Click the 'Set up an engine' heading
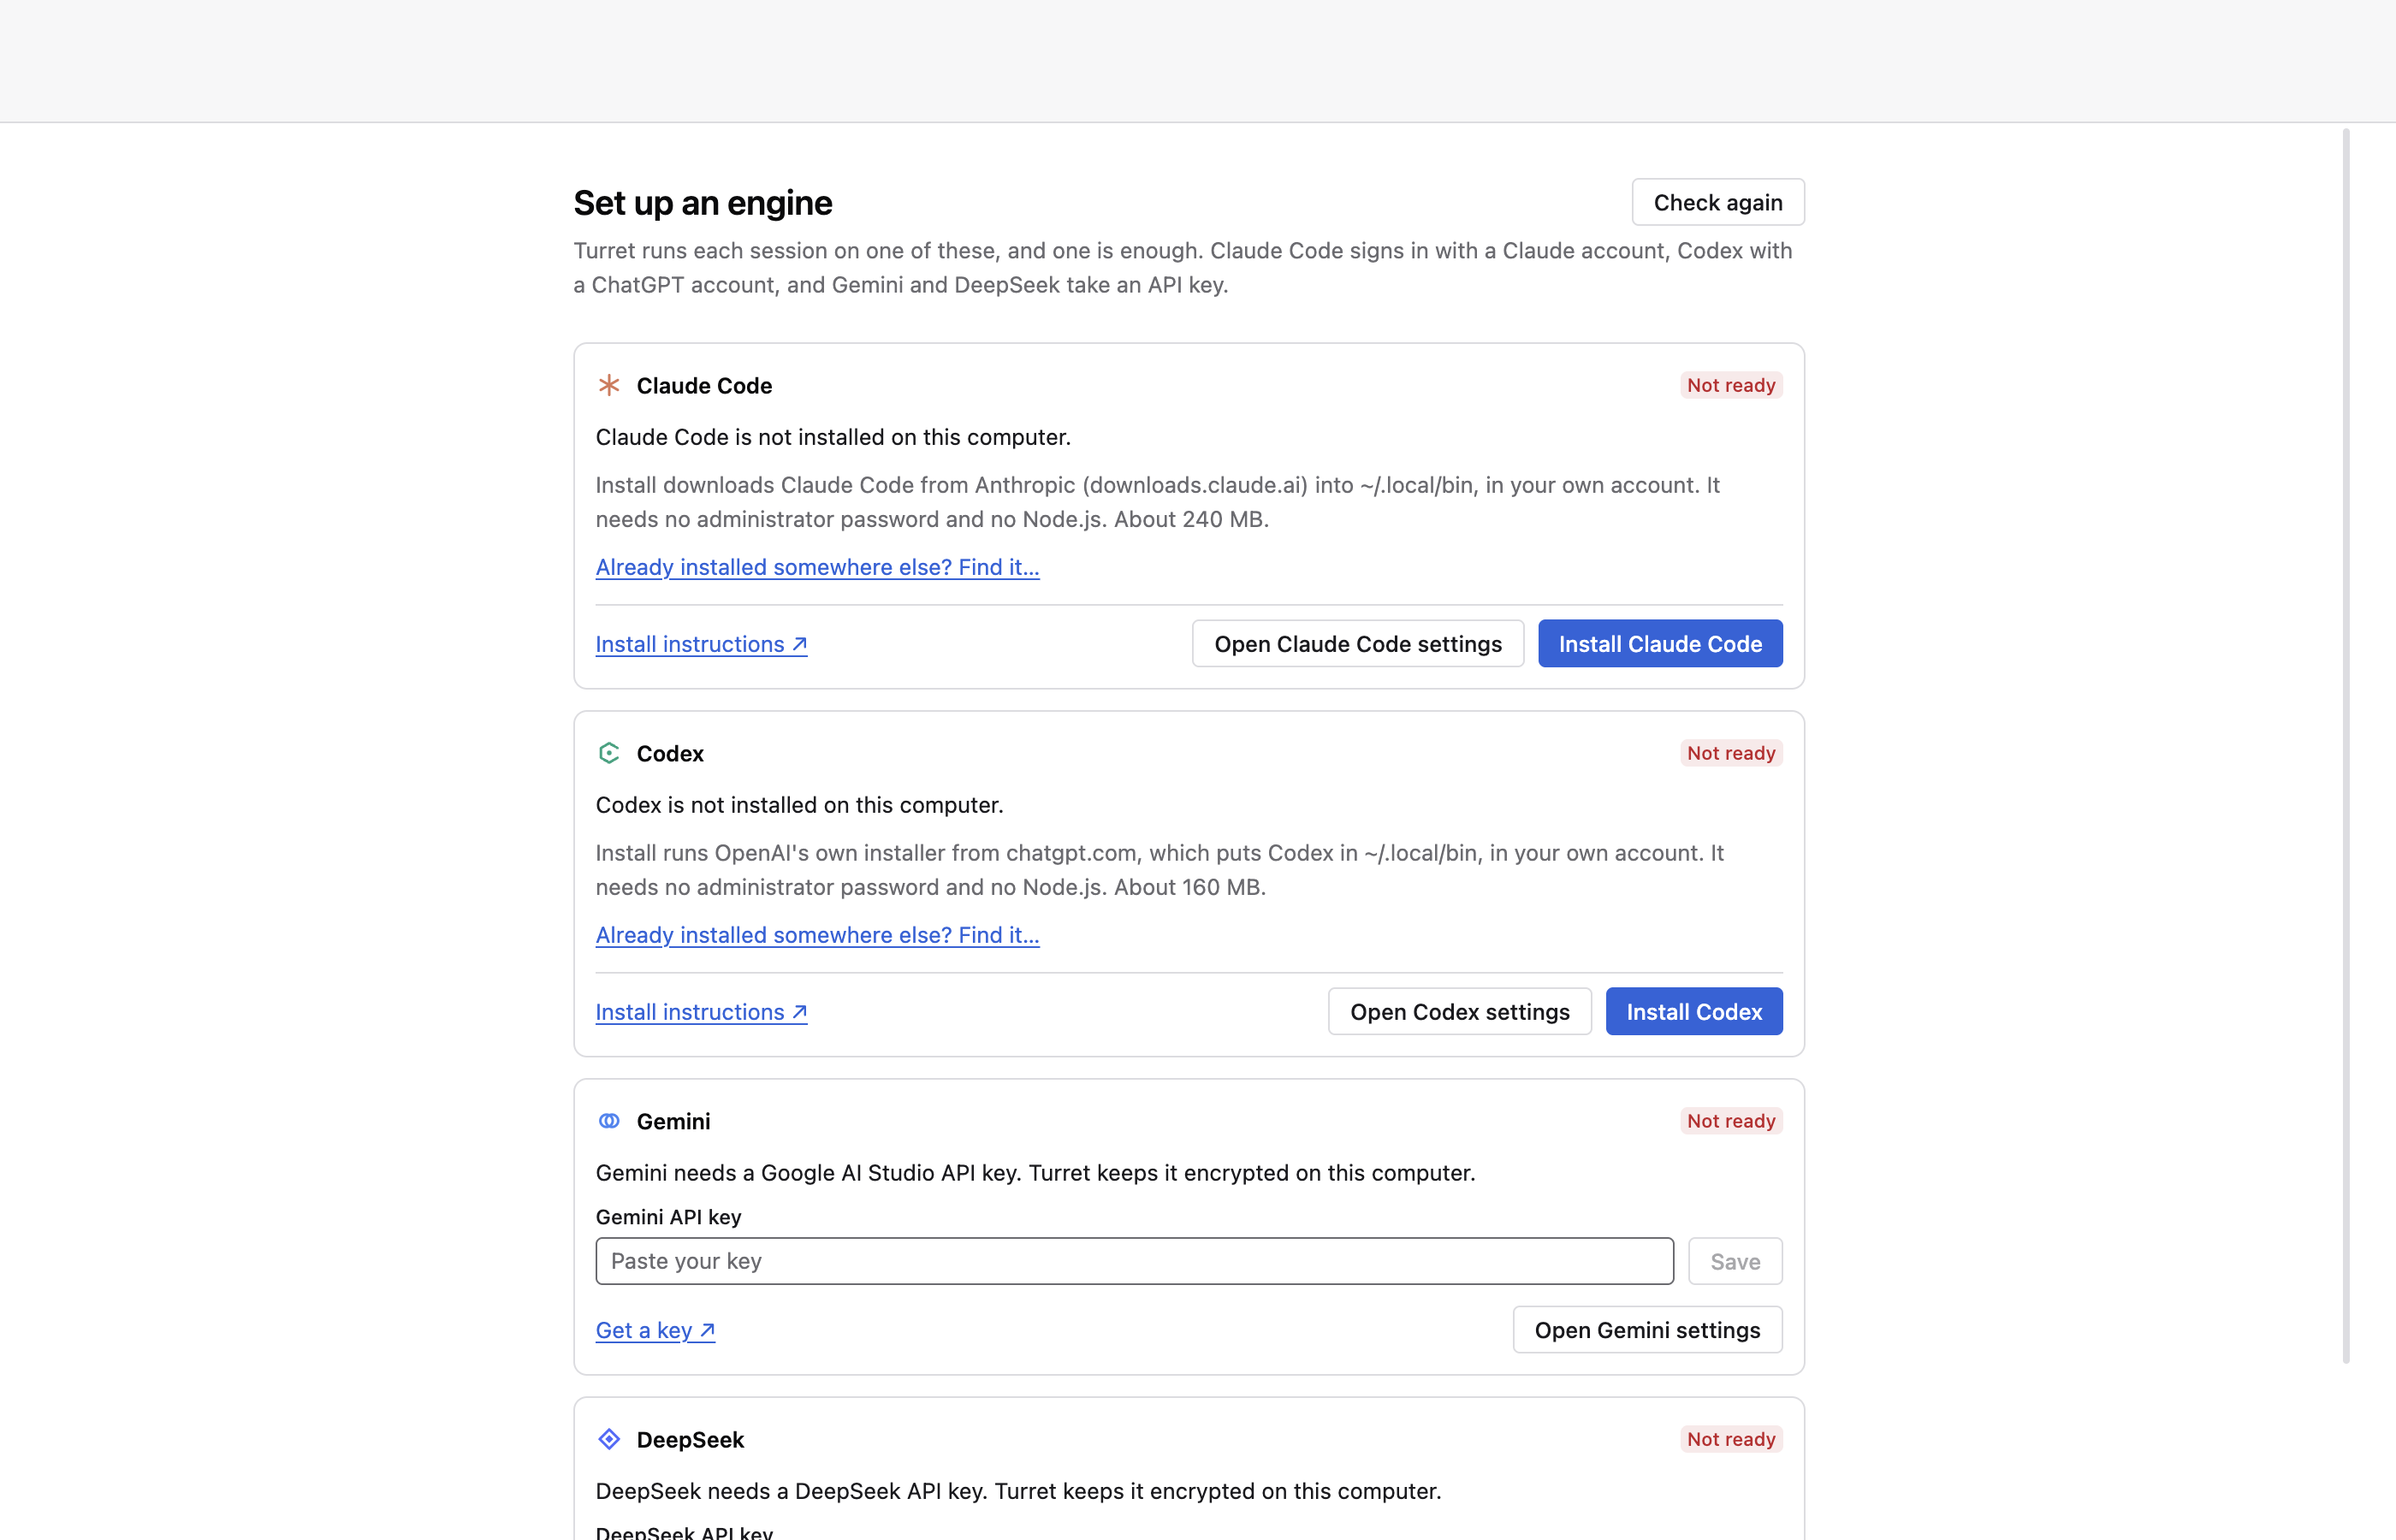 (x=702, y=203)
